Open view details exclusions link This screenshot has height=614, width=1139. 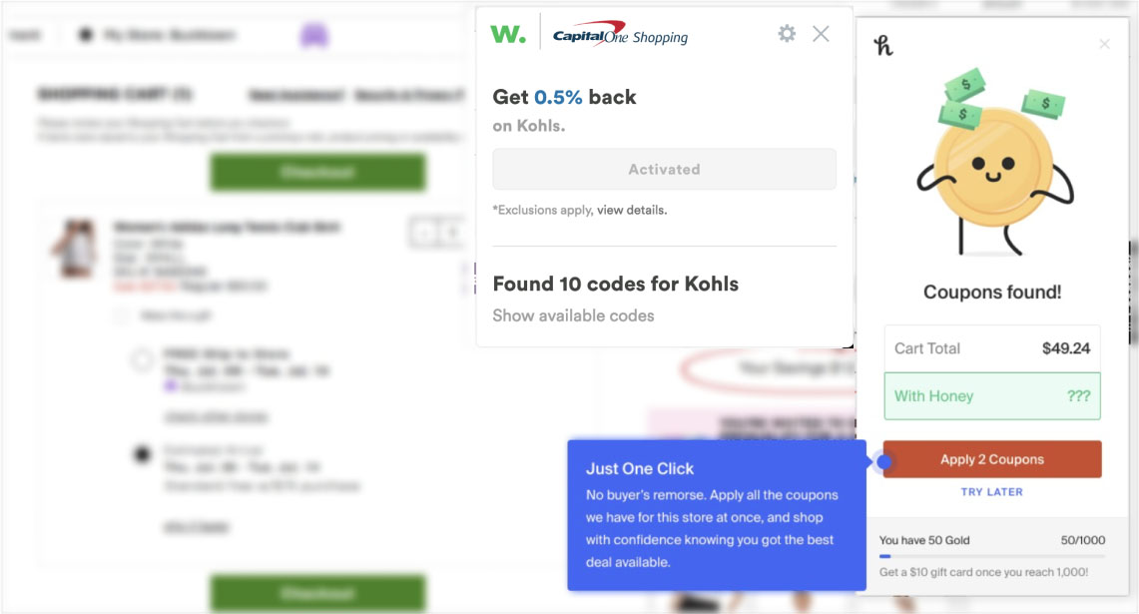pos(631,210)
